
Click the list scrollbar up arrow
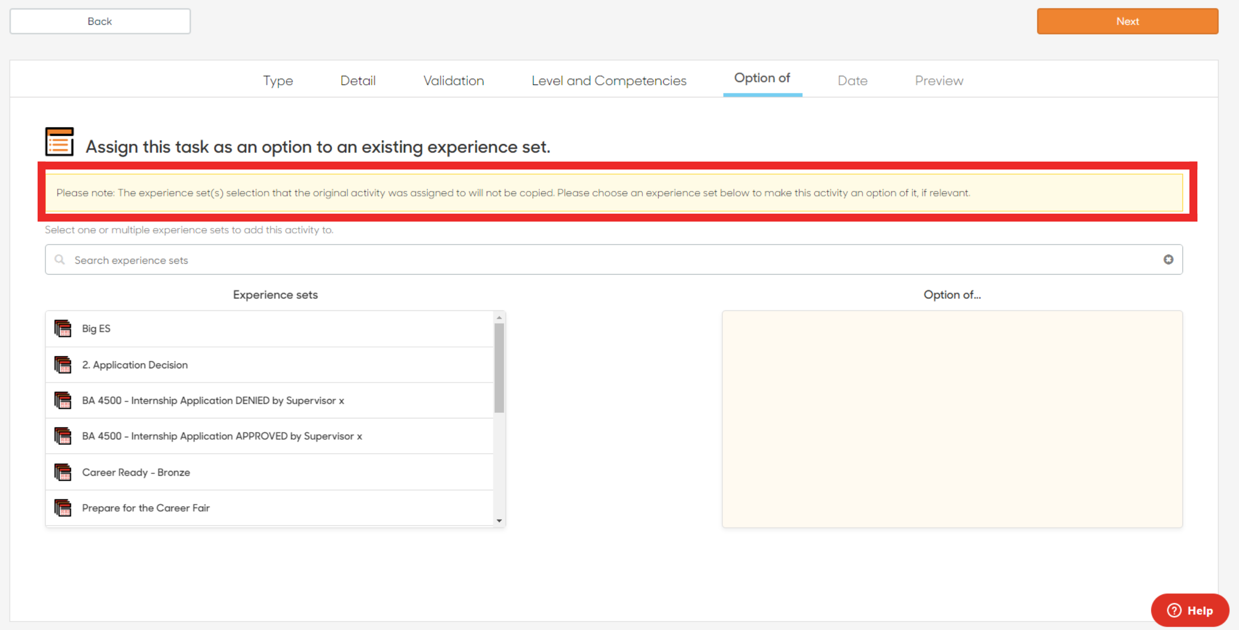click(499, 317)
